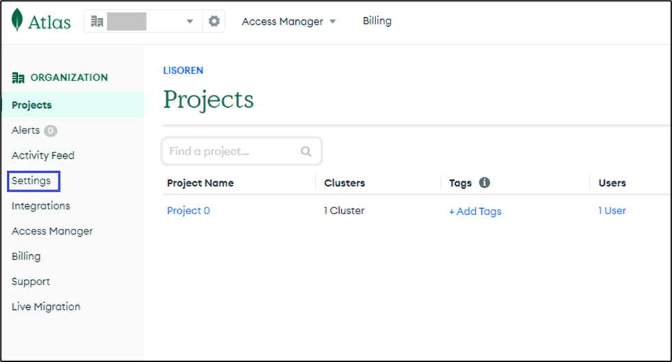Image resolution: width=672 pixels, height=362 pixels.
Task: Click the search magnifier icon
Action: pos(306,151)
